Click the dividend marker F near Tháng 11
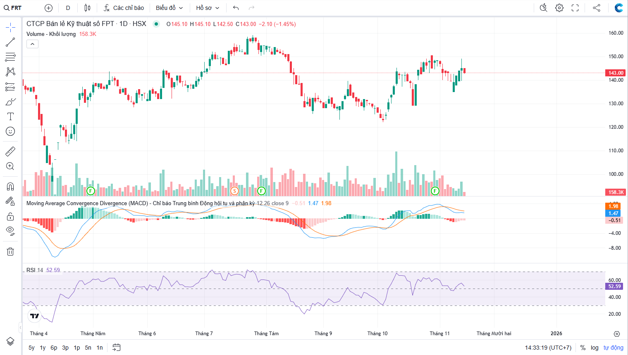This screenshot has height=355, width=628. 435,191
